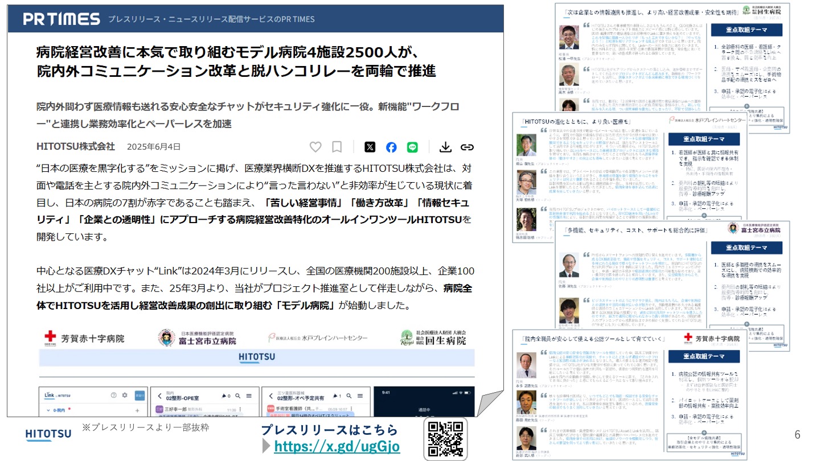Open the 水戸ブレインハートセンター slide thumbnail

point(629,165)
